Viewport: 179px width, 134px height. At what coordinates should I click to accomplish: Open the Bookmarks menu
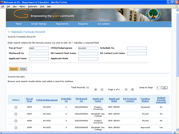click(32, 6)
